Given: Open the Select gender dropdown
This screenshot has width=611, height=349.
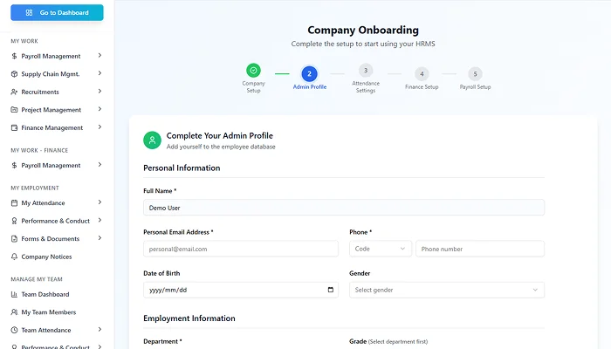Looking at the screenshot, I should click(446, 290).
